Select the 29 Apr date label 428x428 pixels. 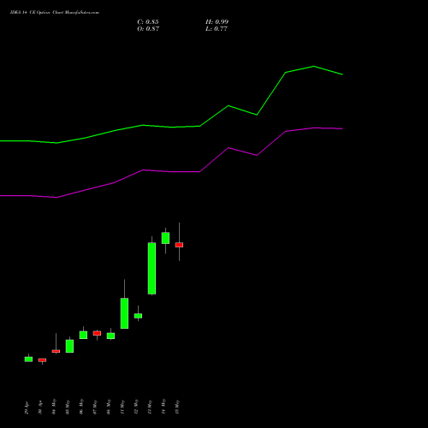(27, 408)
